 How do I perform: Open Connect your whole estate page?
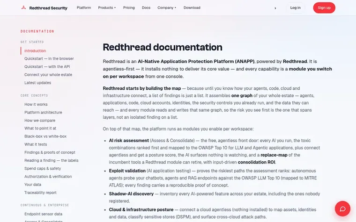(x=48, y=75)
